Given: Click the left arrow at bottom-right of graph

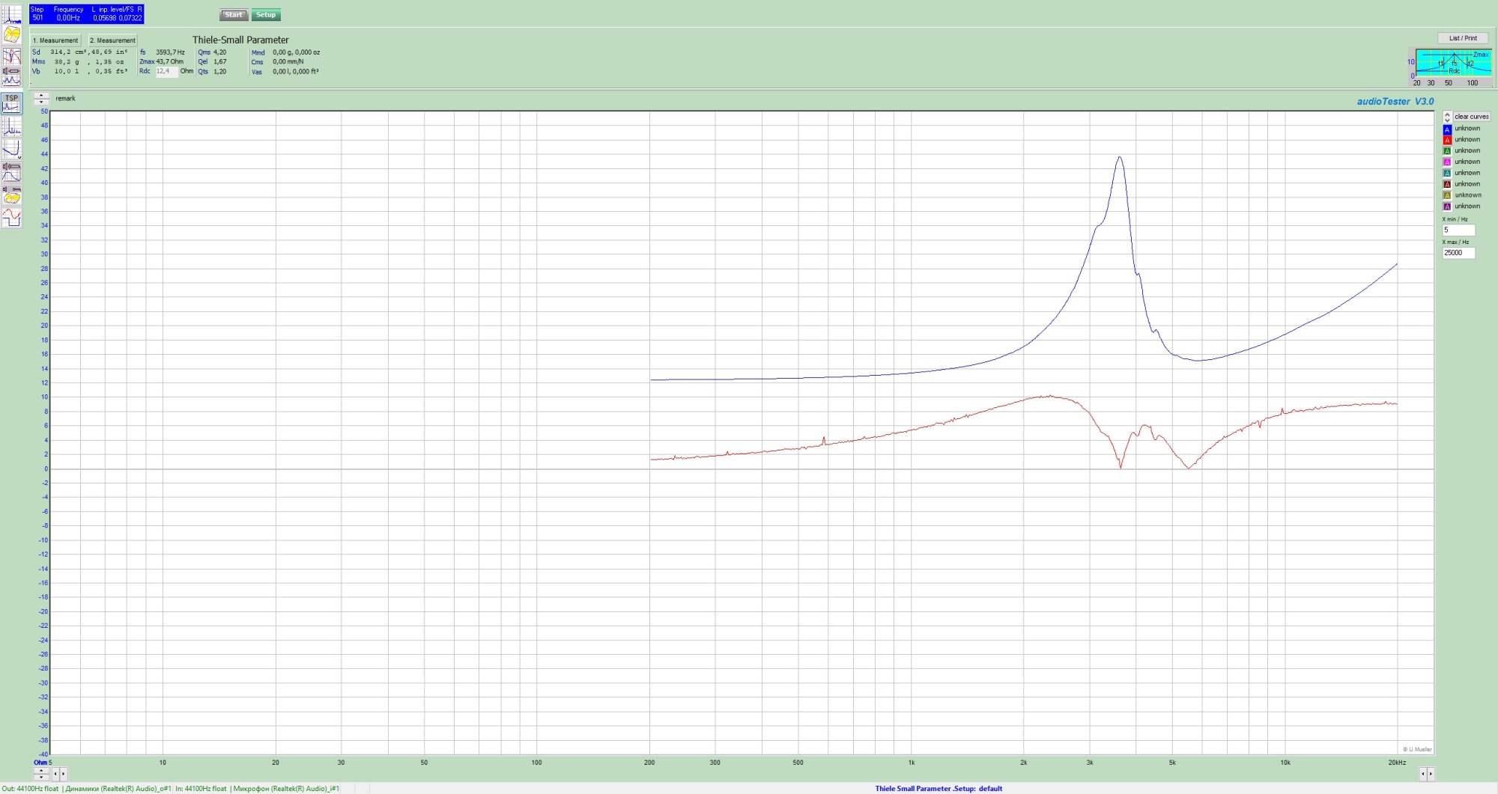Looking at the screenshot, I should tap(1422, 774).
